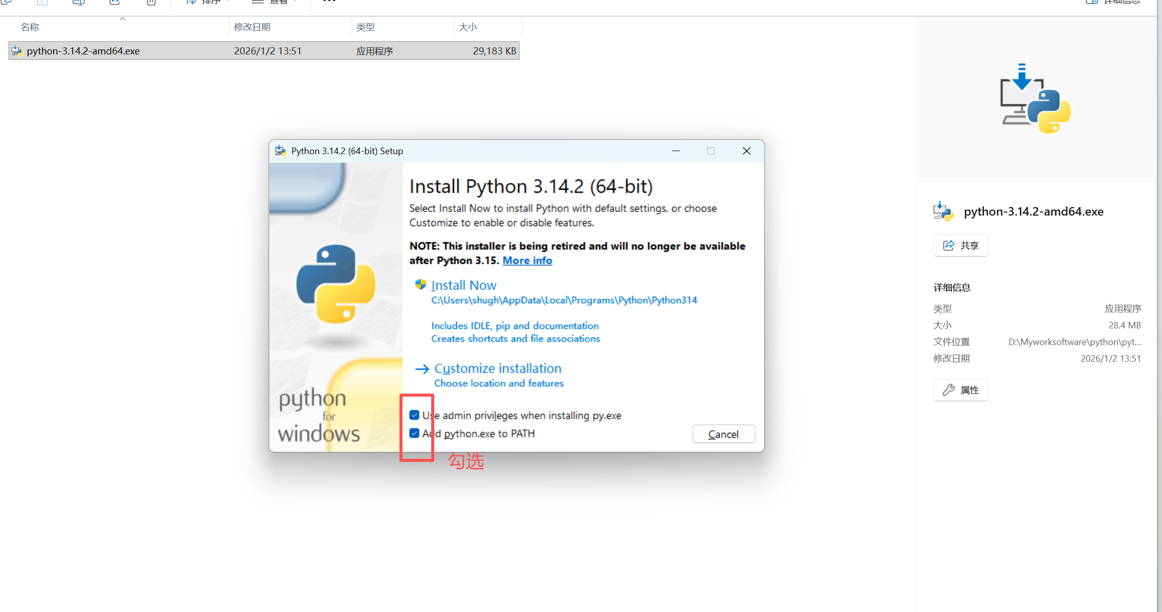Click the 共享 share button in details pane
1162x612 pixels.
960,245
